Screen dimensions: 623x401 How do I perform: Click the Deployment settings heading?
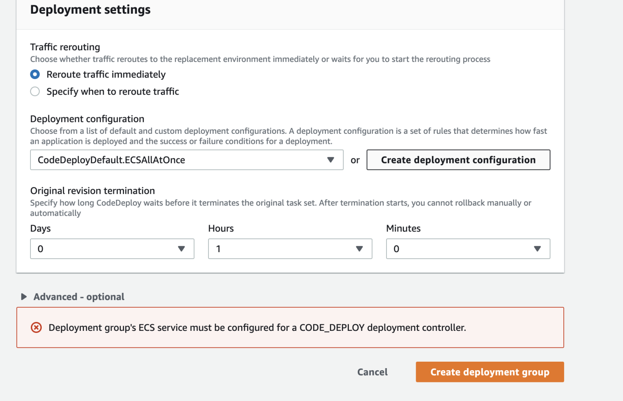[x=90, y=9]
